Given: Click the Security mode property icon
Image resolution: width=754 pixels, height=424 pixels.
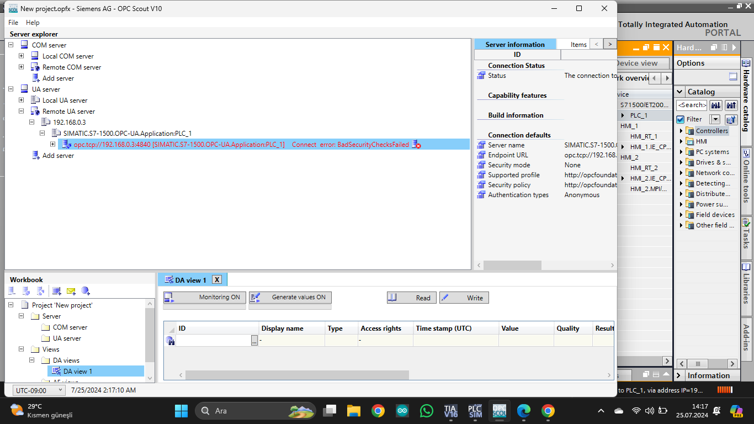Looking at the screenshot, I should click(481, 165).
